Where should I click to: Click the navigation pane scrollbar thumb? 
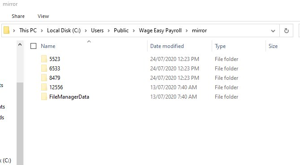pos(20,123)
